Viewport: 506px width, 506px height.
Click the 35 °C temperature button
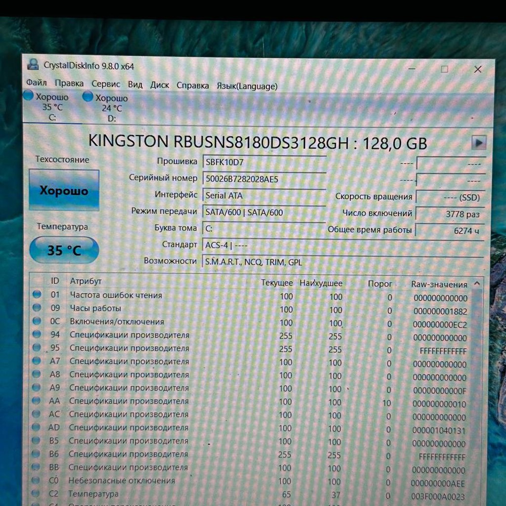coord(64,250)
